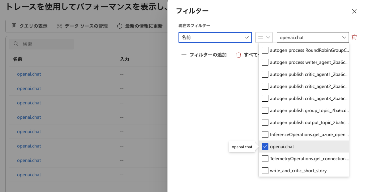Select TelemetryOperations.get_connection option in list

(309, 159)
